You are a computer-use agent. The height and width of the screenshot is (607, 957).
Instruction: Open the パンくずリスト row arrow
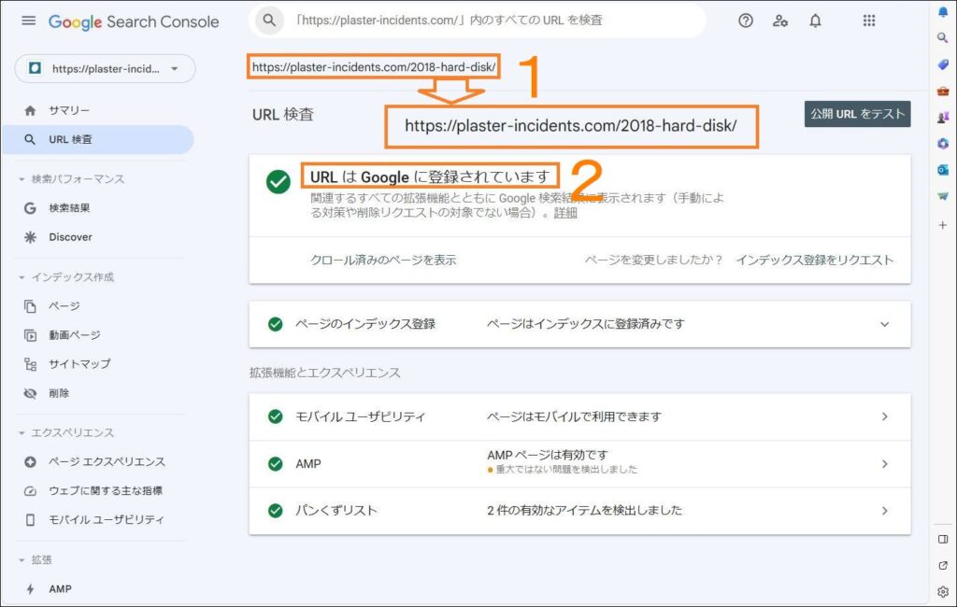click(884, 511)
